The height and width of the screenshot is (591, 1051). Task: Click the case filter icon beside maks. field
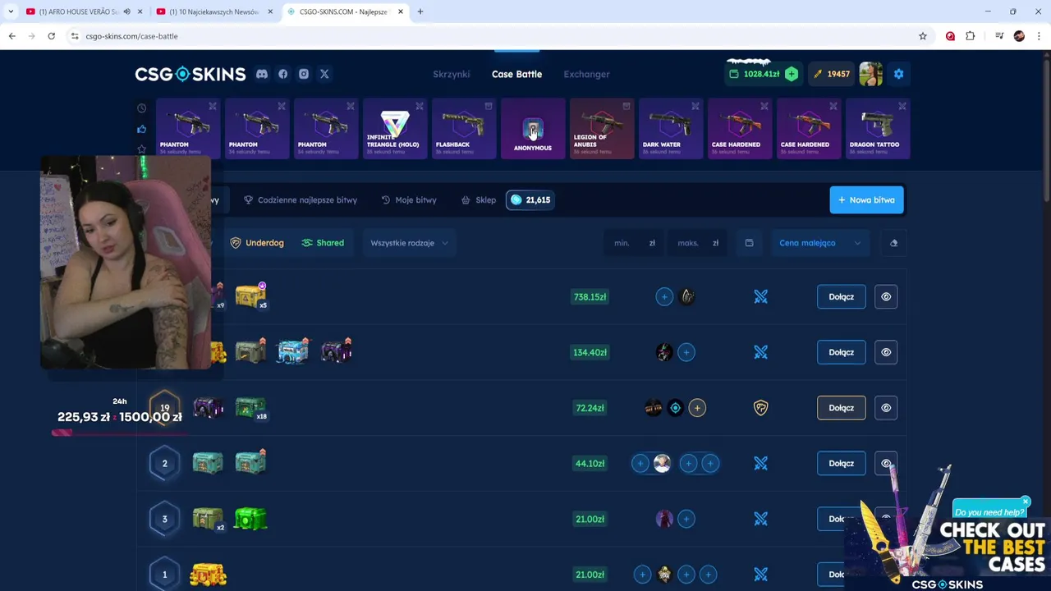pyautogui.click(x=749, y=243)
